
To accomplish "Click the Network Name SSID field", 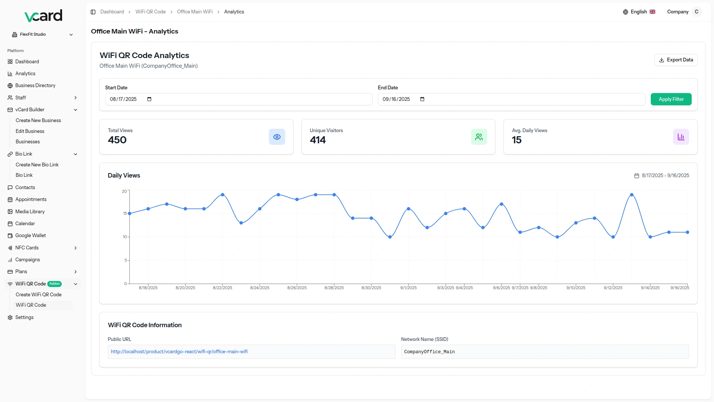I will point(545,352).
